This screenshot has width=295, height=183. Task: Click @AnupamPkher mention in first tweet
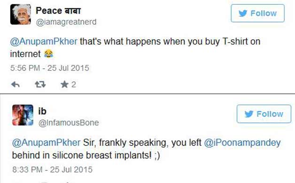[x=44, y=42]
